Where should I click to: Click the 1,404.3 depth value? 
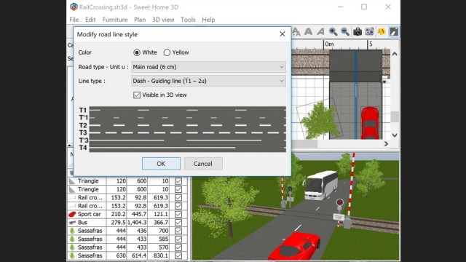tap(137, 223)
